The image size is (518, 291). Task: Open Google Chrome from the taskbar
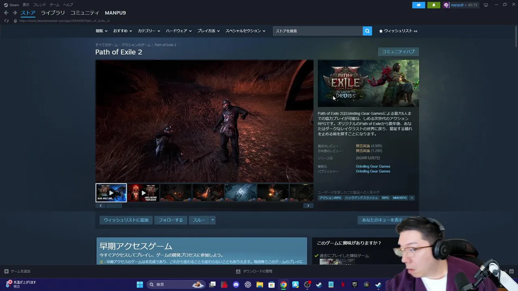[x=283, y=285]
